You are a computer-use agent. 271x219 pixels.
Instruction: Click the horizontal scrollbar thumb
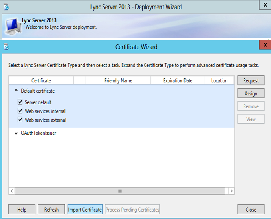(120, 191)
